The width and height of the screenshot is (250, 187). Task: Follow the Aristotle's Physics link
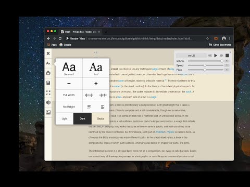click(x=165, y=132)
